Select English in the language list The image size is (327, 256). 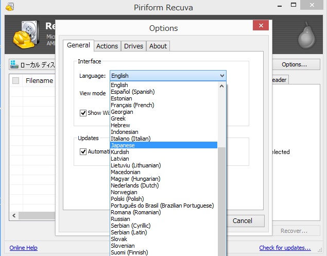[164, 85]
